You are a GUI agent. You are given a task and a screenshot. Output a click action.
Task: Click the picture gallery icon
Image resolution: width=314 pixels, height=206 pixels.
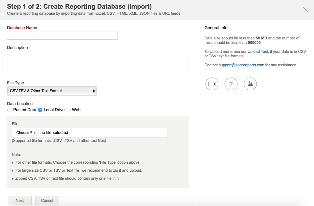250,84
